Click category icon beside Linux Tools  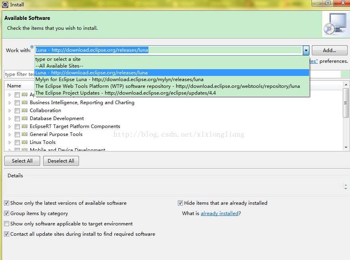click(x=25, y=142)
